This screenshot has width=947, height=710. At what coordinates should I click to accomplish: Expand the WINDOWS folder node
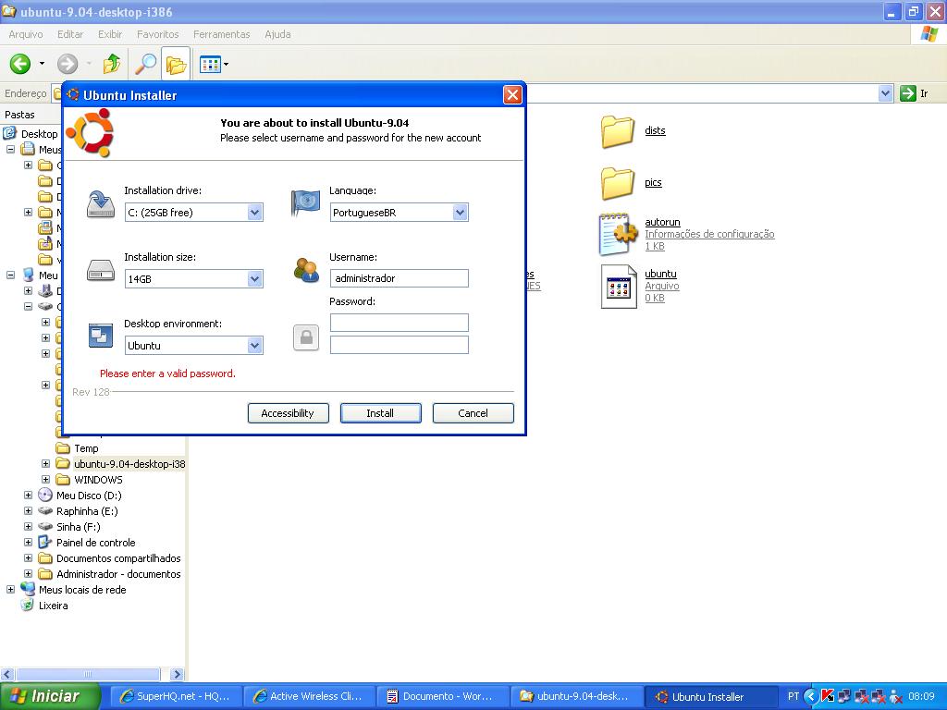(46, 480)
